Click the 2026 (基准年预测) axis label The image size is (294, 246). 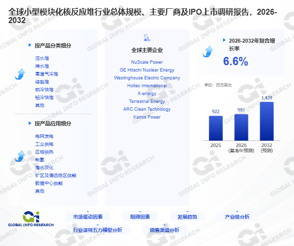click(241, 148)
